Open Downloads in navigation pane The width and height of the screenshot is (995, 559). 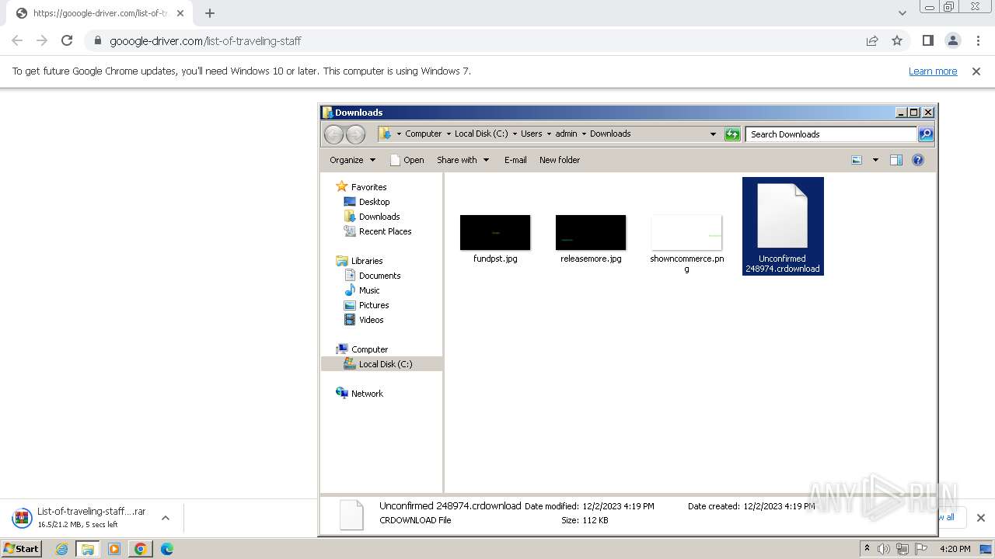point(379,217)
